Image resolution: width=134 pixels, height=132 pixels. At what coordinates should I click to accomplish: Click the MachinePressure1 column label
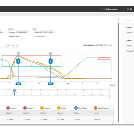click(x=103, y=108)
